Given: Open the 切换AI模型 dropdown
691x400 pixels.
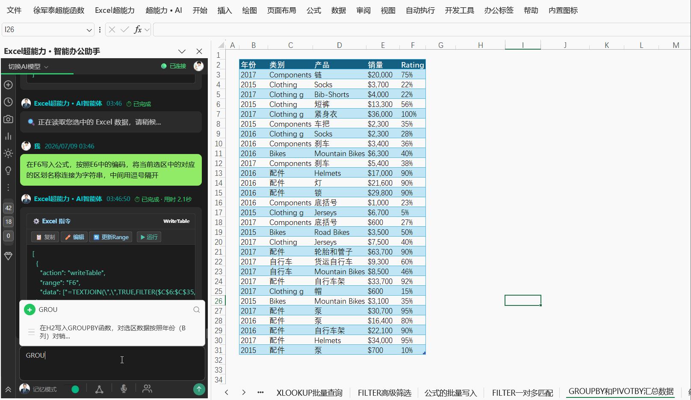Looking at the screenshot, I should point(28,66).
